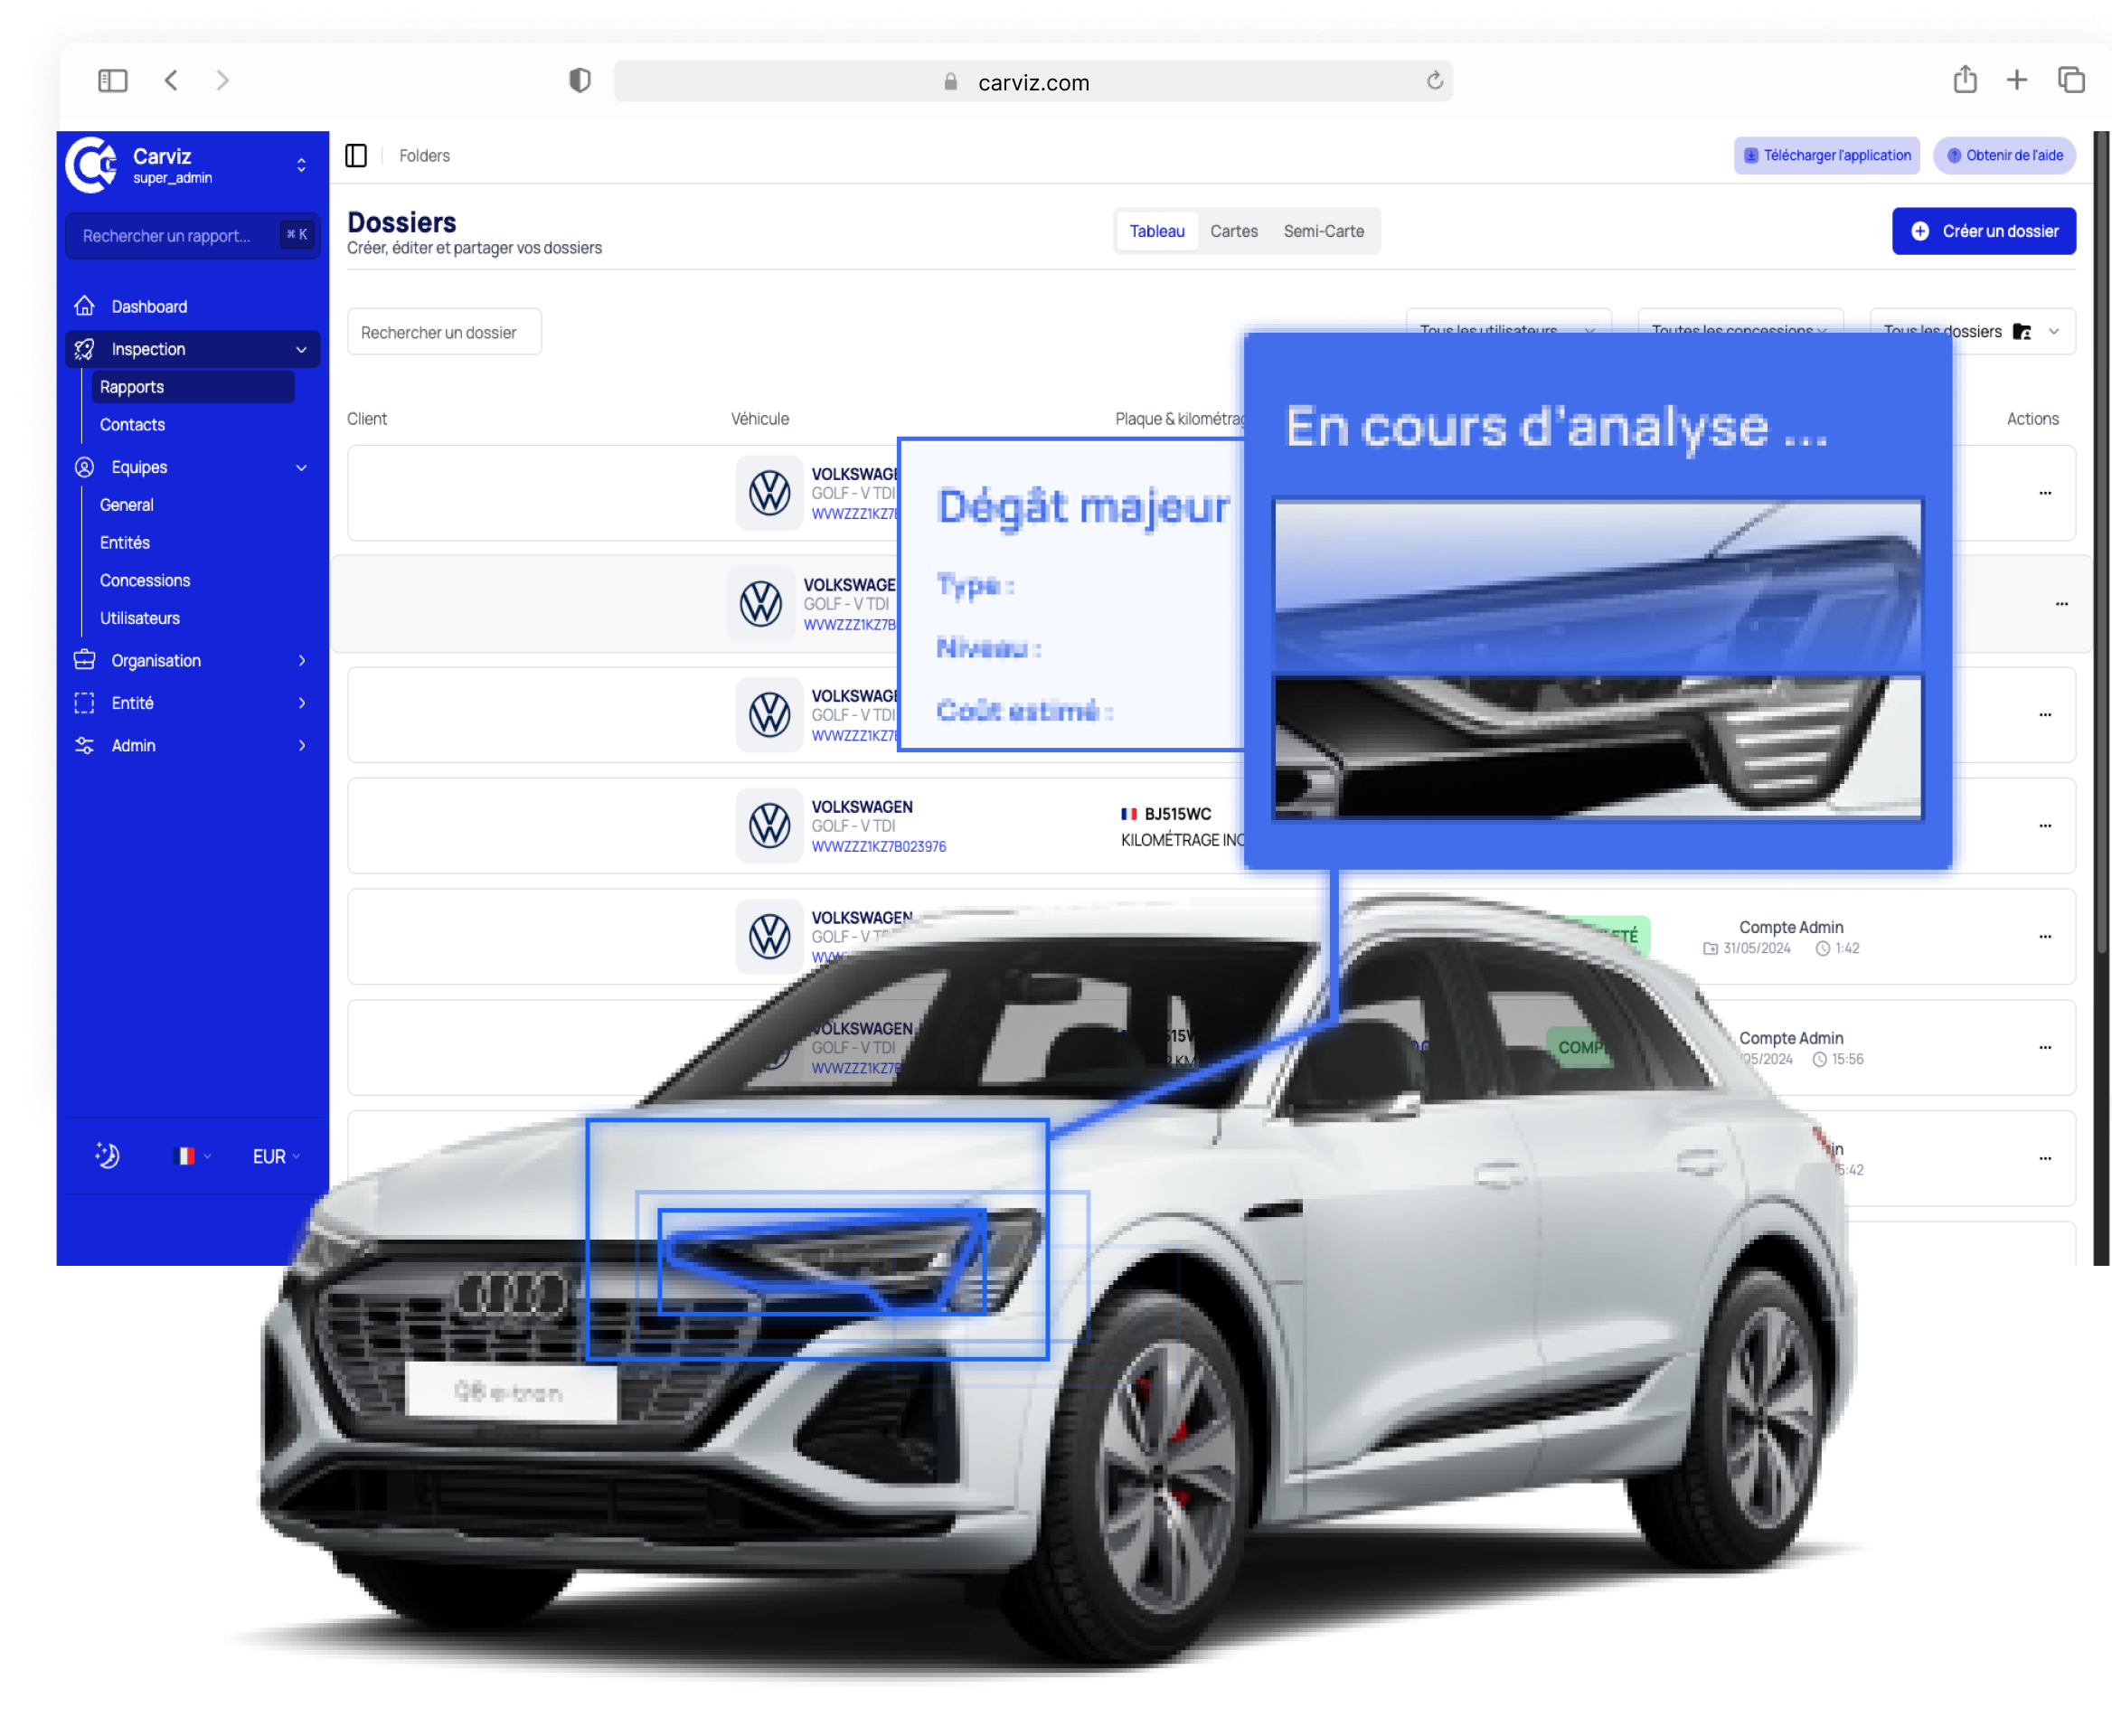The image size is (2112, 1736).
Task: Click the VW logo in the BJ515WC row
Action: tap(769, 826)
